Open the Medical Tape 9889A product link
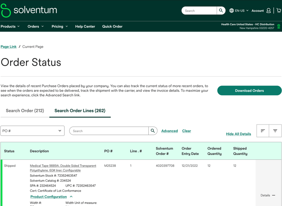The height and width of the screenshot is (206, 282). point(63,168)
